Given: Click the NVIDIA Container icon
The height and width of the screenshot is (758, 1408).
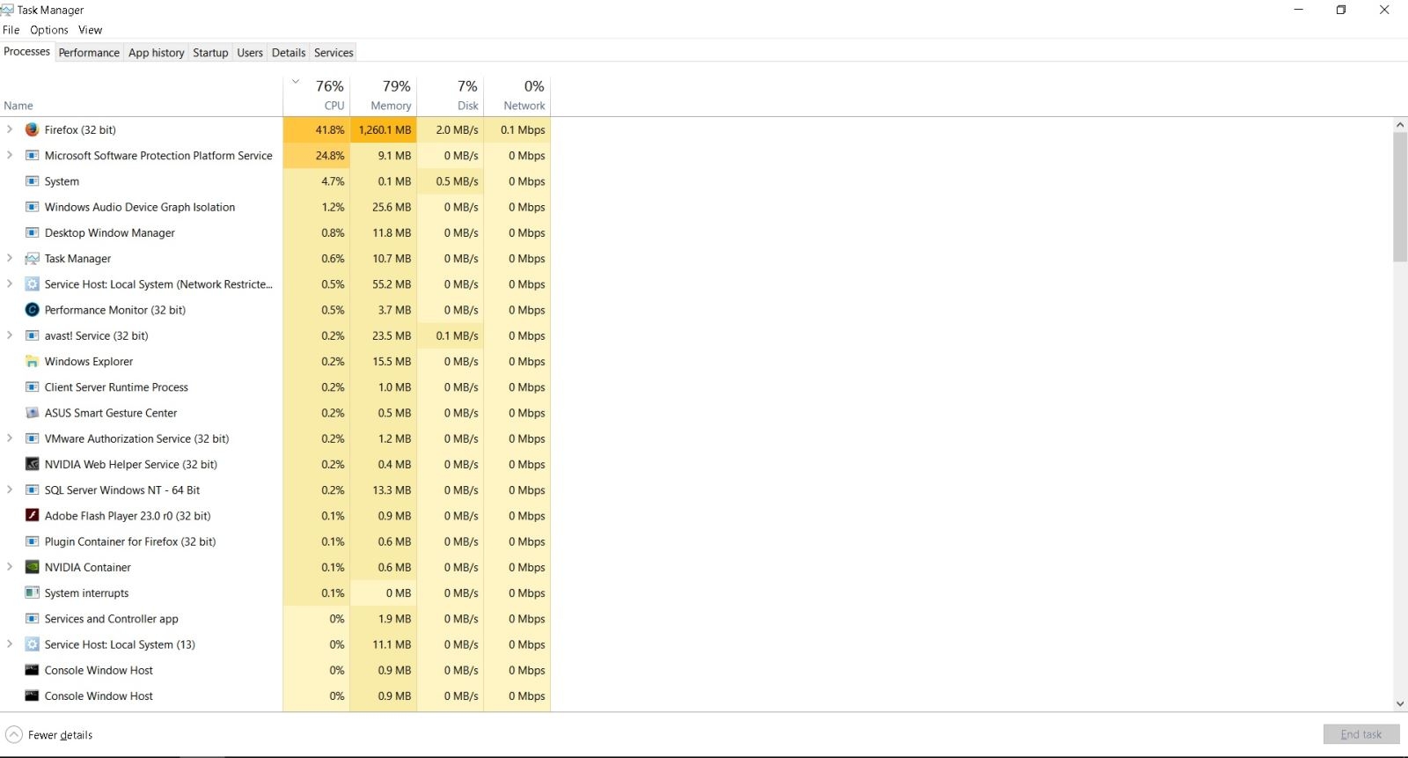Looking at the screenshot, I should (33, 567).
